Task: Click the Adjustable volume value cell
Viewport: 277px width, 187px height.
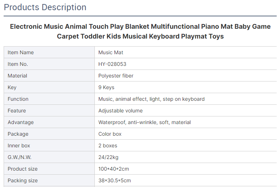Action: pos(186,111)
